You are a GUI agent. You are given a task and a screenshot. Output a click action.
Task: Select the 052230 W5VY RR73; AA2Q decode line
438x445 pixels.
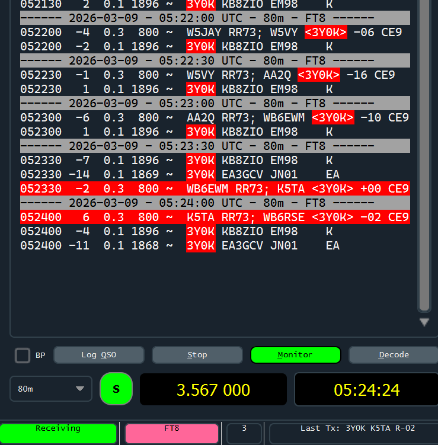coord(215,75)
